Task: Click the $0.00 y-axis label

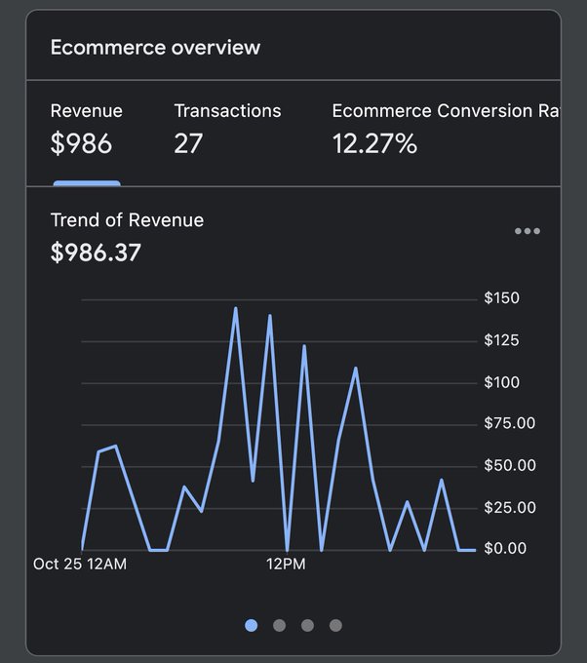Action: click(505, 548)
